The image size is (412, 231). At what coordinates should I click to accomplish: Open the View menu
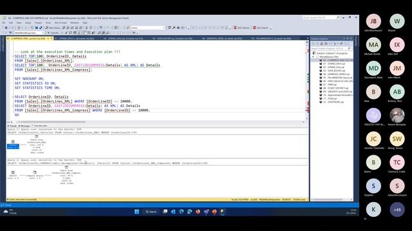[19, 23]
